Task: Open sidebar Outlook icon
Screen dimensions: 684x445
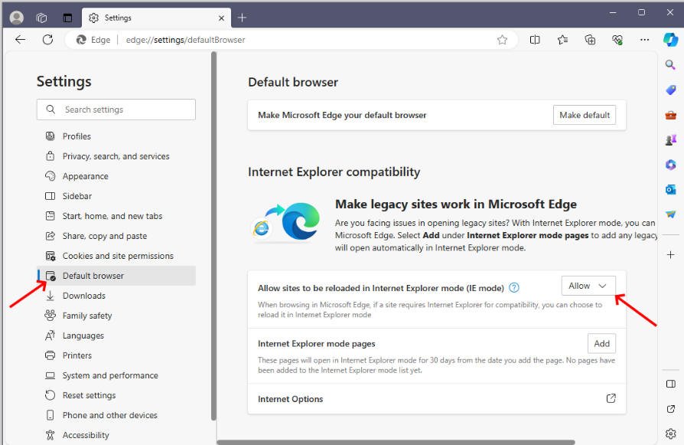Action: point(670,189)
